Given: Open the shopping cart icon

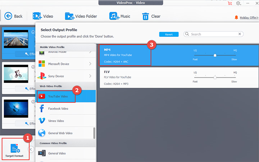Looking at the screenshot, I should pyautogui.click(x=230, y=3).
